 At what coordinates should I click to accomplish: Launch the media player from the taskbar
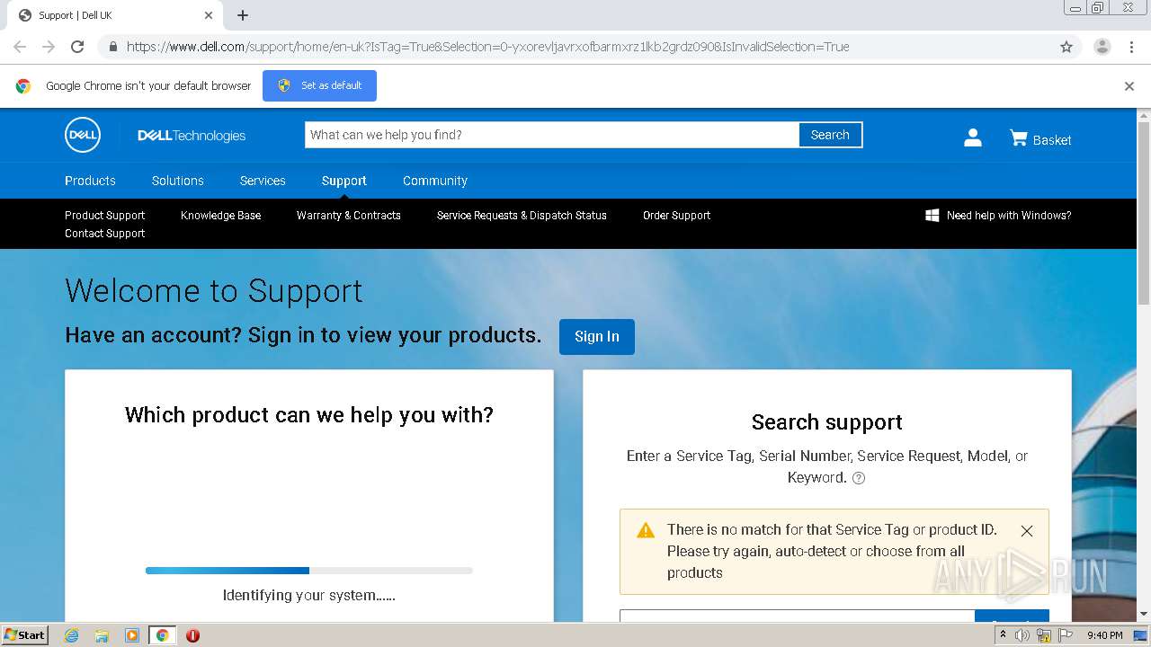(132, 635)
